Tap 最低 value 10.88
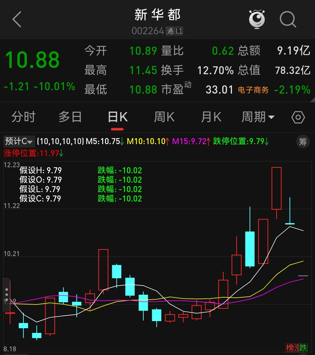 [x=143, y=90]
